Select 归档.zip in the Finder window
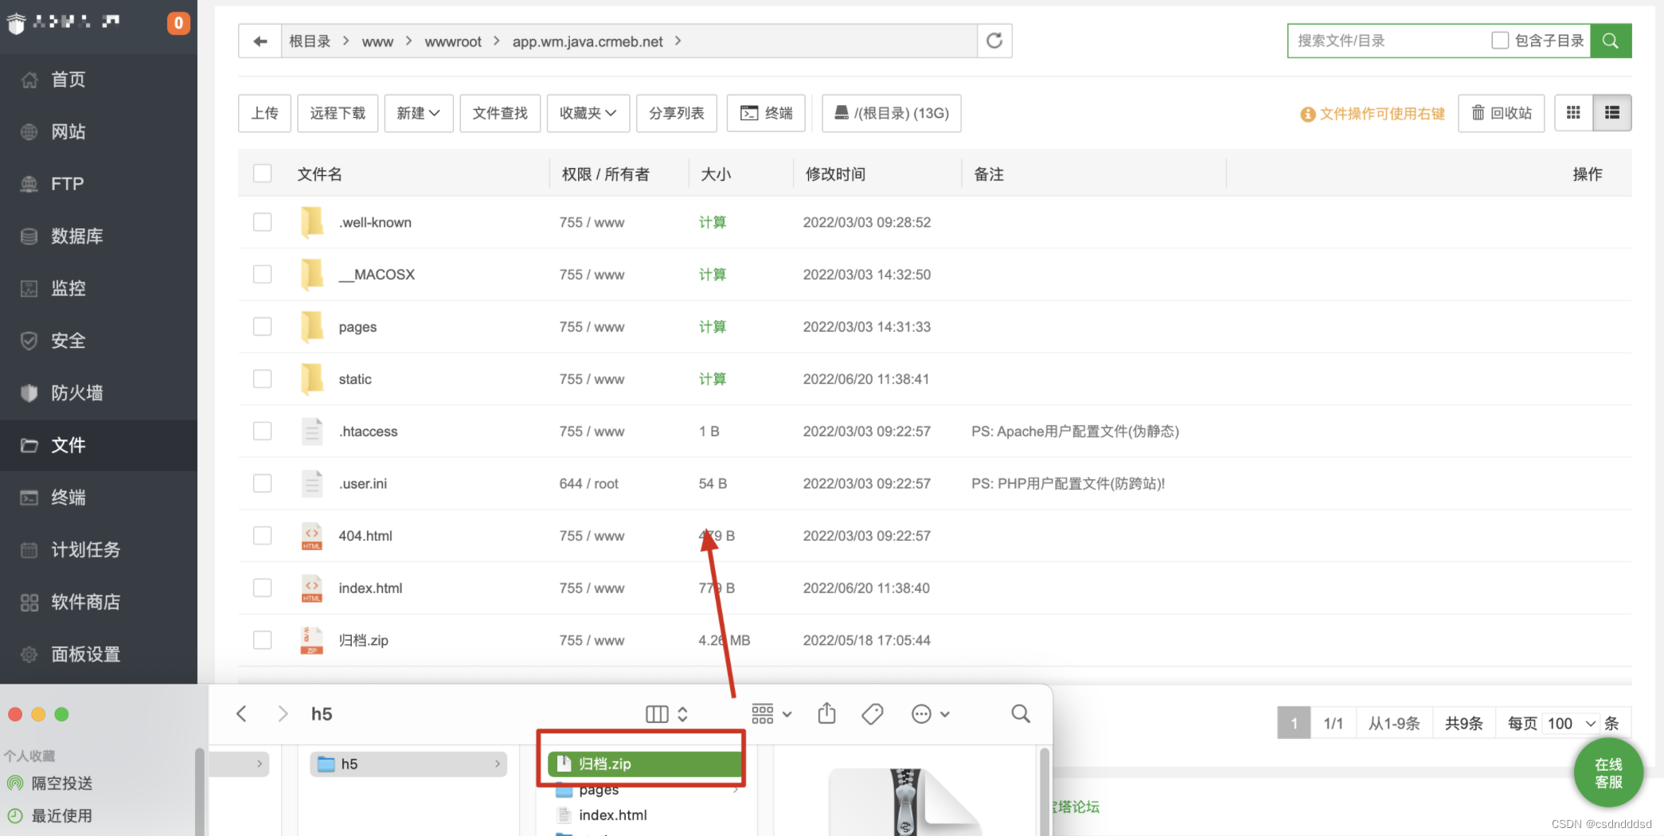The width and height of the screenshot is (1664, 836). click(645, 764)
